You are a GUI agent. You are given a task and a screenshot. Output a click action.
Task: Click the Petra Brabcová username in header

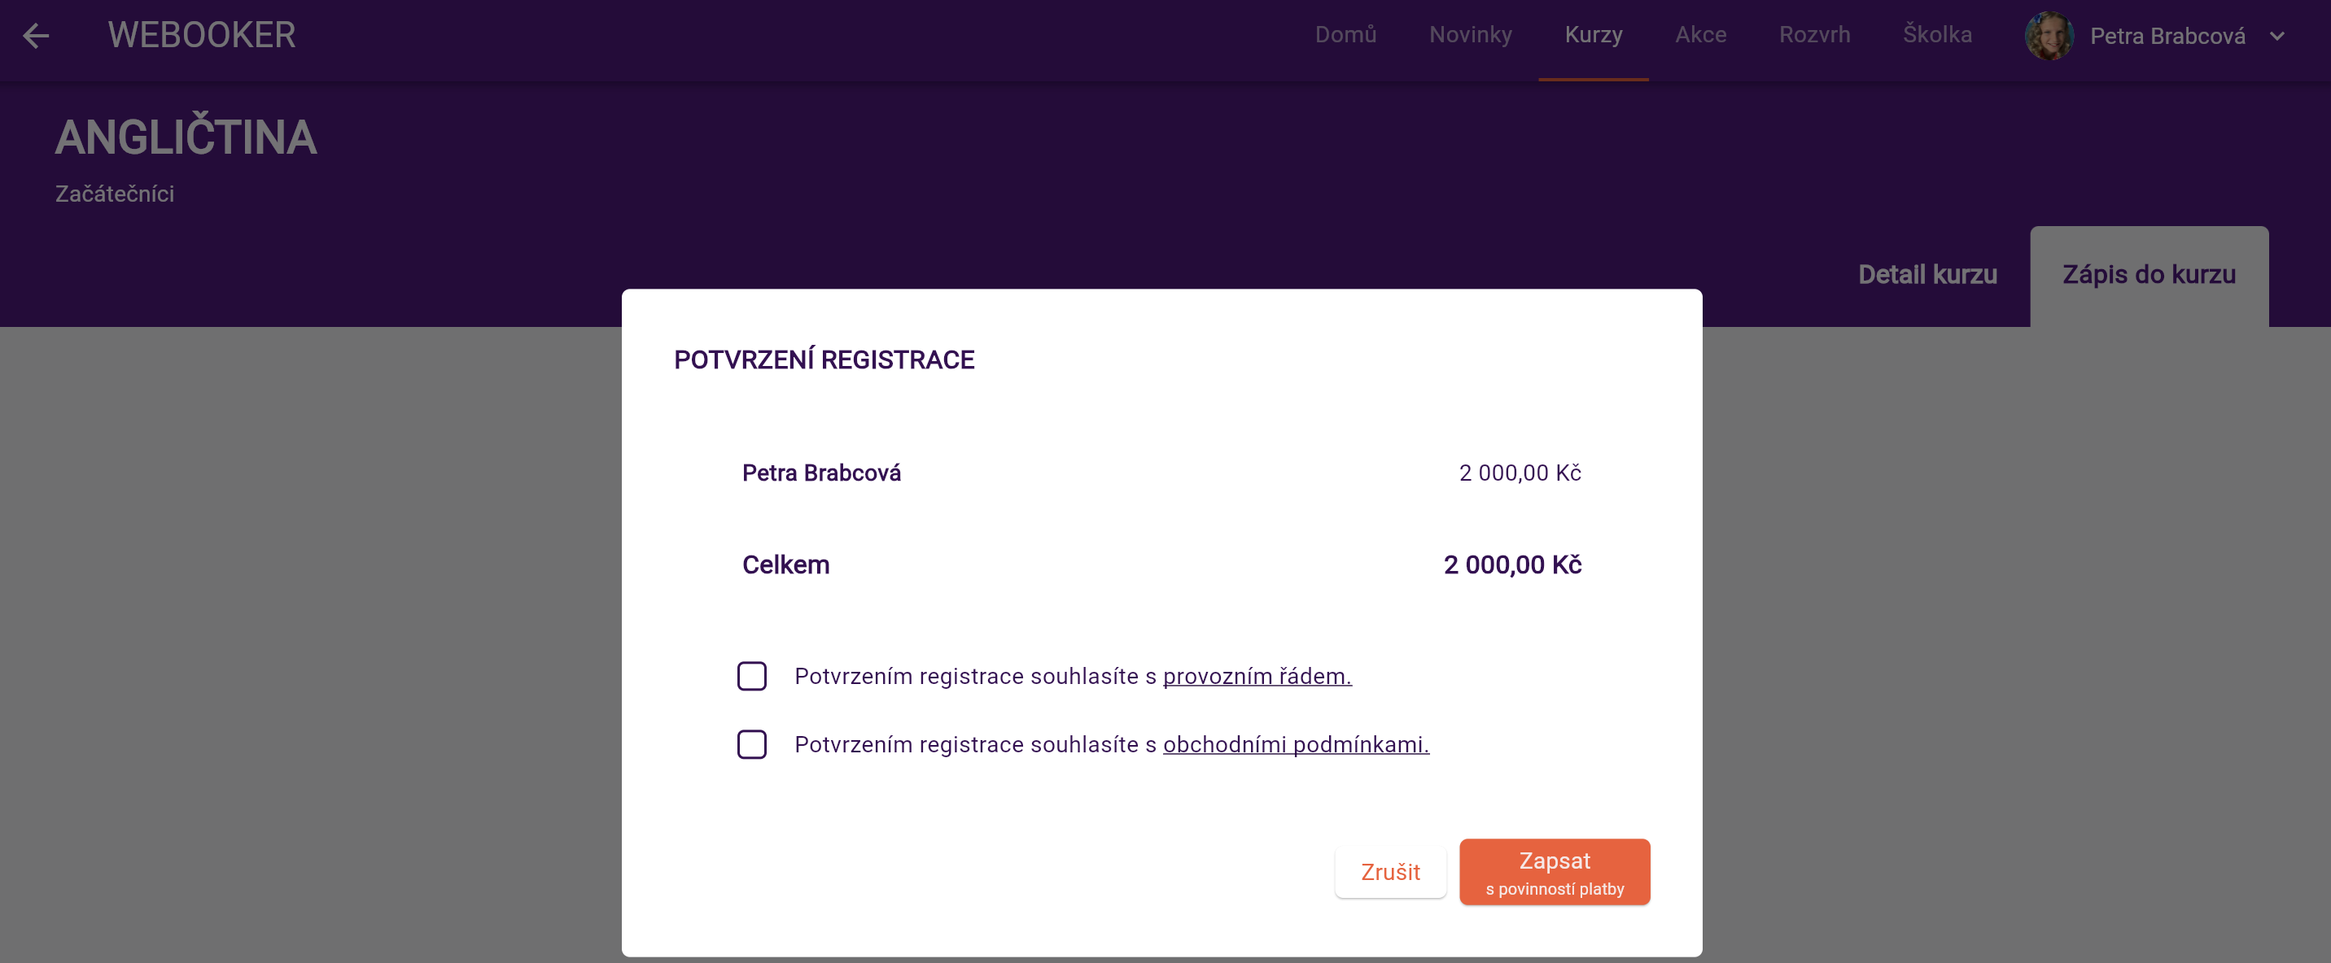point(2167,36)
